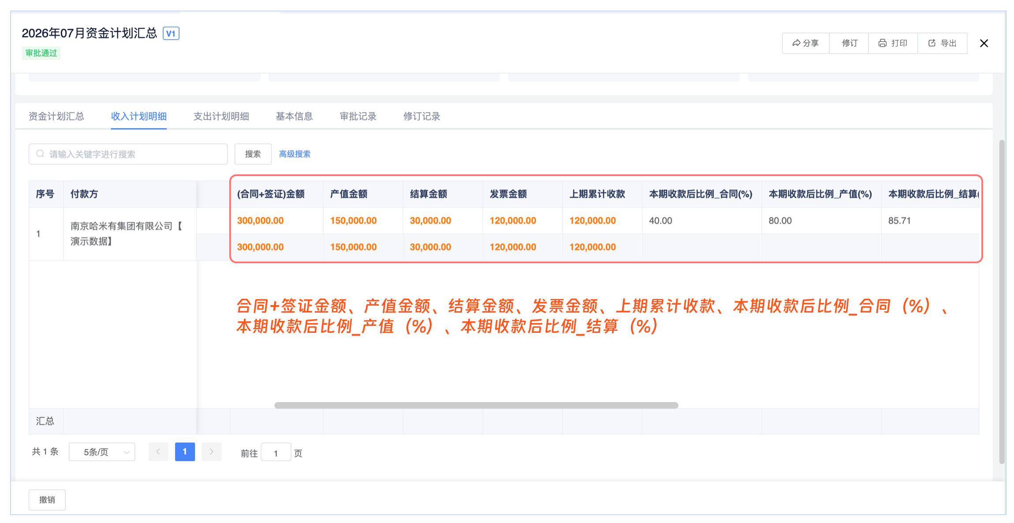Open the 5条/页 page size dropdown
The image size is (1014, 523).
coord(102,452)
